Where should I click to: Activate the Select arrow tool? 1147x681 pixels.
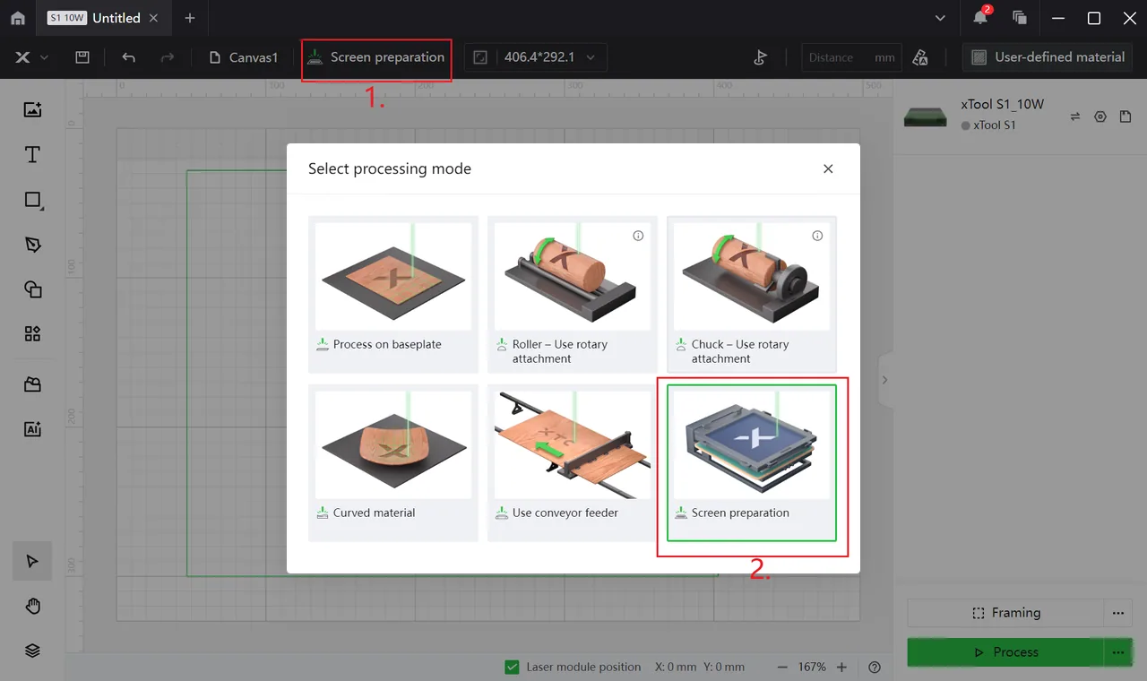tap(32, 561)
